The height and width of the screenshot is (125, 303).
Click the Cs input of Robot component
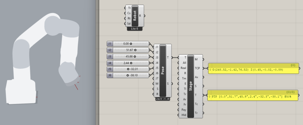pyautogui.click(x=129, y=13)
